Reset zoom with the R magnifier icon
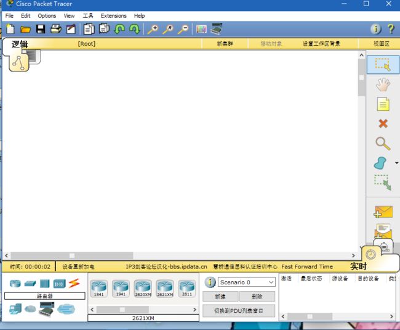400x330 pixels. coord(168,29)
